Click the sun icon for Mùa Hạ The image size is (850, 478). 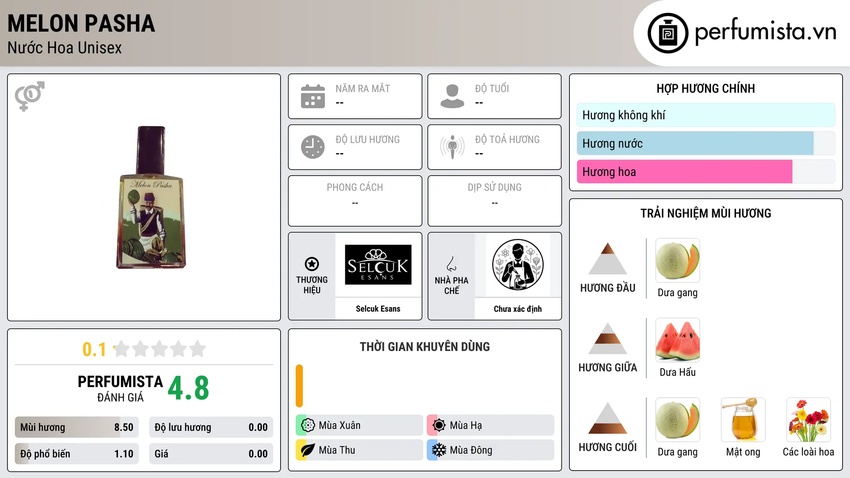point(439,425)
